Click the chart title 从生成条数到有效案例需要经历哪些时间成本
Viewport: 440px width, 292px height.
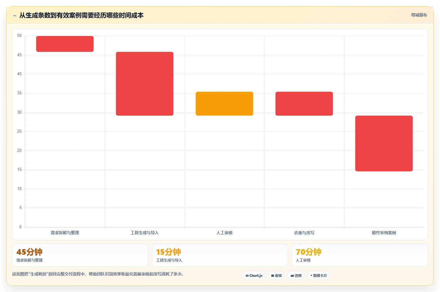(x=81, y=15)
